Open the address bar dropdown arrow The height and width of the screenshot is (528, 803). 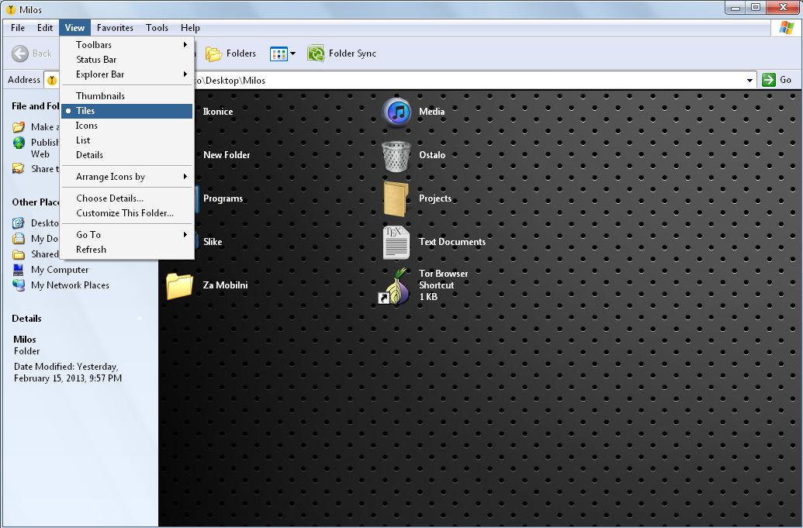pos(749,81)
